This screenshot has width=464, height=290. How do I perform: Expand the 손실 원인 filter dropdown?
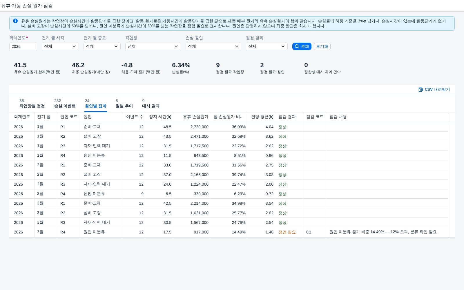click(213, 46)
